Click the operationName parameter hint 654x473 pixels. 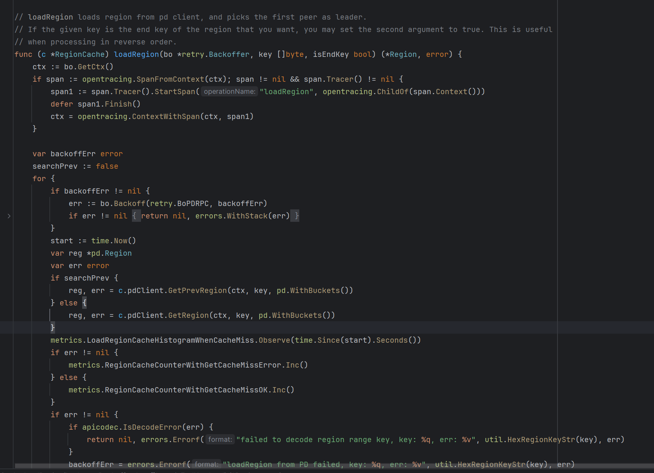[x=229, y=92]
